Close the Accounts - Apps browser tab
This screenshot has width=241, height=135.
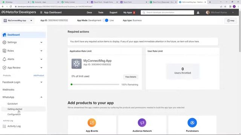pyautogui.click(x=58, y=2)
